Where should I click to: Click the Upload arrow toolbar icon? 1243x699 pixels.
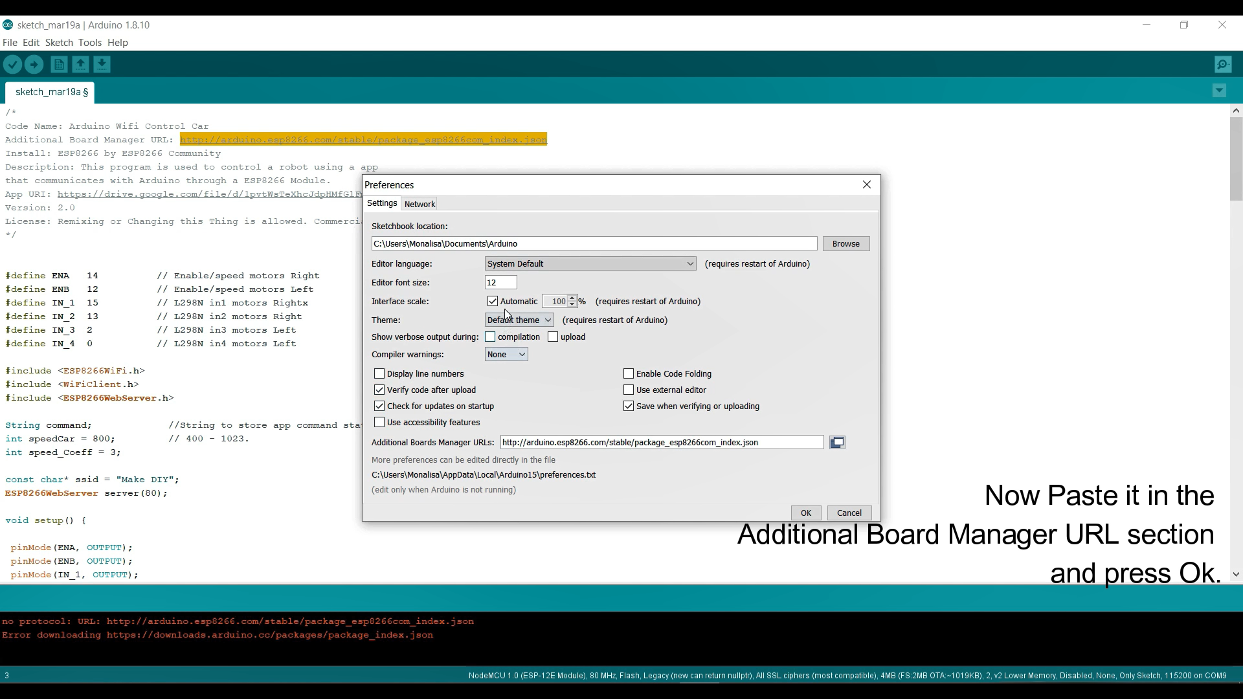coord(34,65)
